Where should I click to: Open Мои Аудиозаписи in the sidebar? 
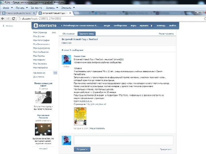point(41,48)
